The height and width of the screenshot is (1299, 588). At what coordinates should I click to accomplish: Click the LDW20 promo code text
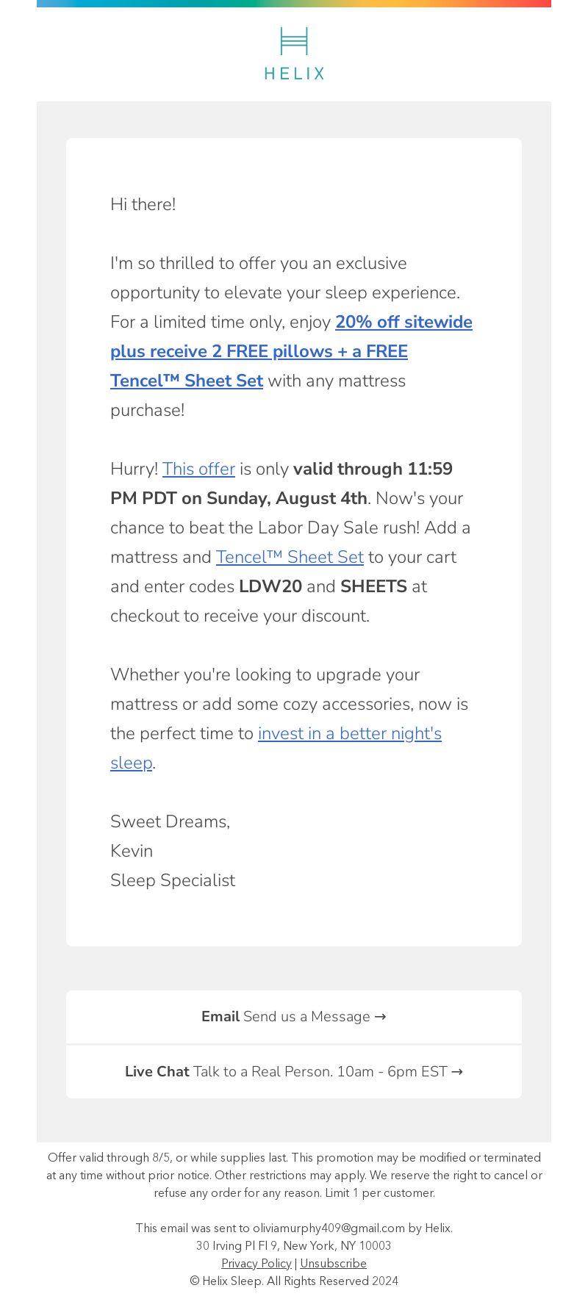(x=270, y=586)
